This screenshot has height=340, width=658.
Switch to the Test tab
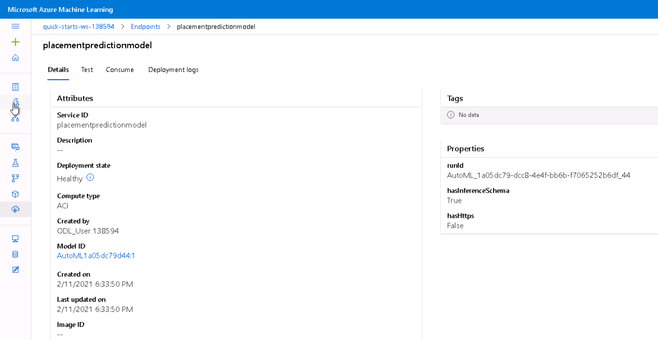click(x=87, y=69)
